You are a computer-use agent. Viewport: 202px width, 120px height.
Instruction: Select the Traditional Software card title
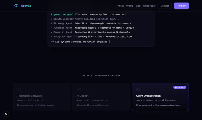30,96
